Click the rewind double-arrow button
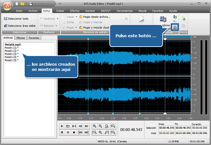211x145 pixels. [80, 126]
